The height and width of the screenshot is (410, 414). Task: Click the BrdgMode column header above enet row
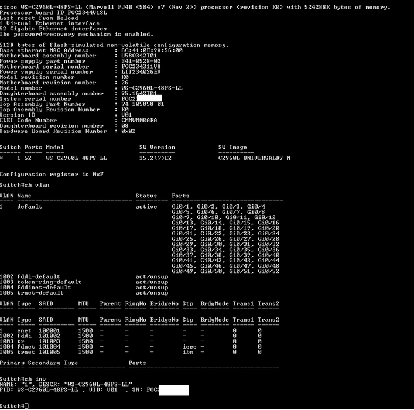click(214, 320)
